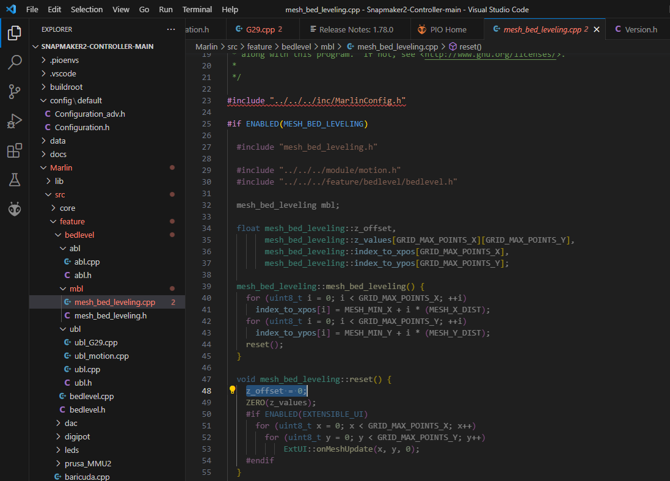
Task: Click the VS Code logo icon
Action: coord(11,9)
